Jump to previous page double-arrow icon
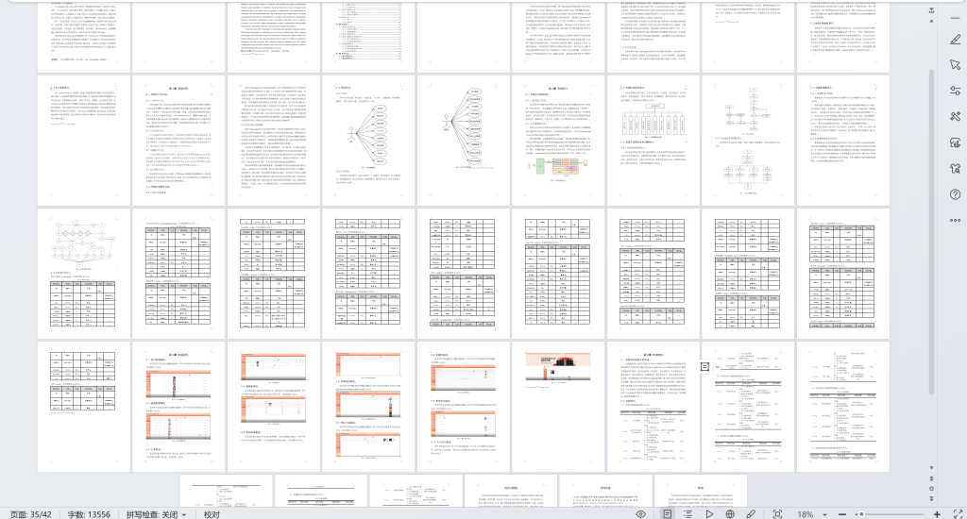This screenshot has width=967, height=519. 931,477
